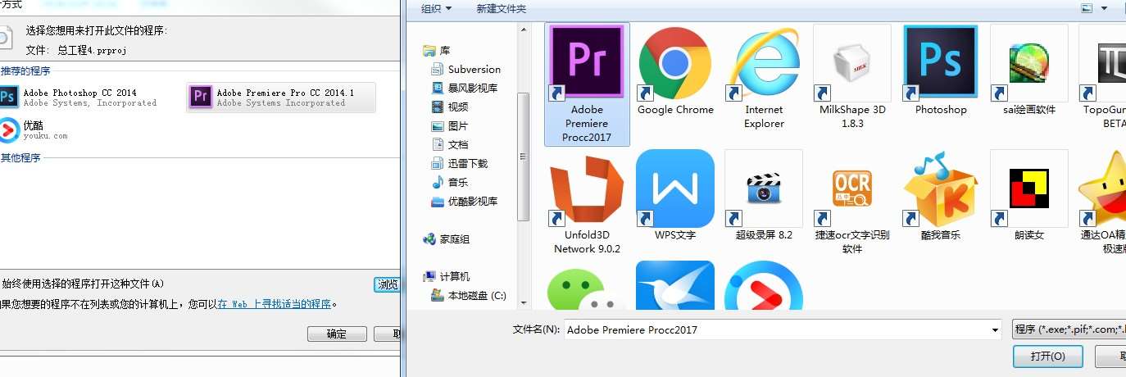Image resolution: width=1126 pixels, height=377 pixels.
Task: Click the change view icon button
Action: click(1087, 9)
